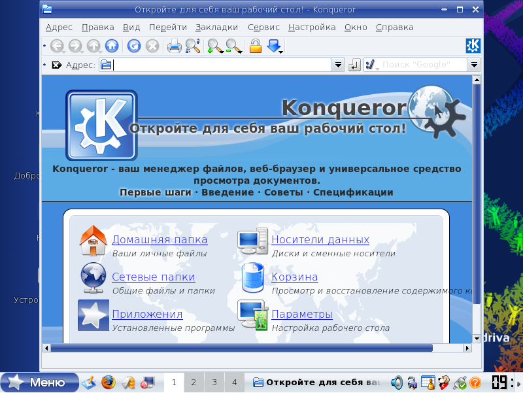Click the Спецификации header link
The width and height of the screenshot is (523, 393).
(353, 192)
